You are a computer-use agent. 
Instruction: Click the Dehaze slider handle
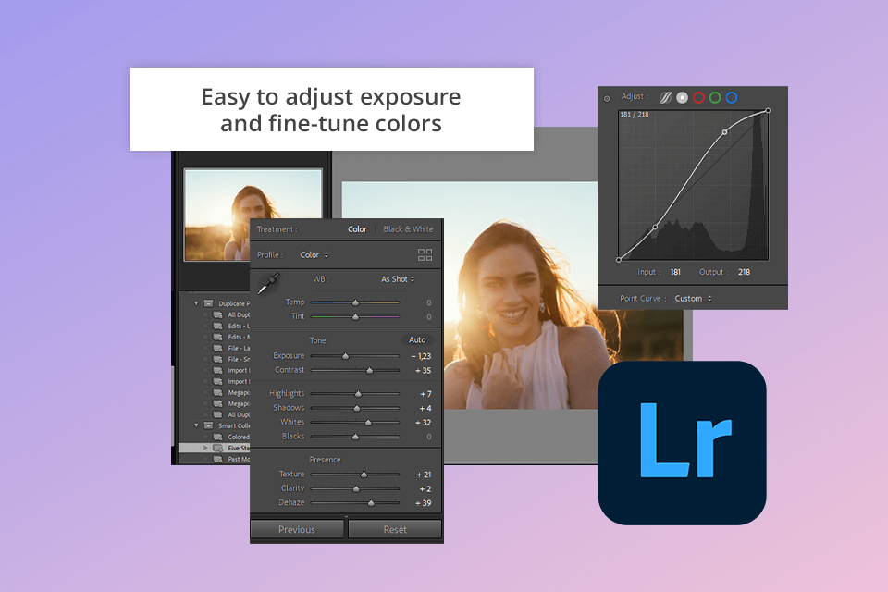371,503
